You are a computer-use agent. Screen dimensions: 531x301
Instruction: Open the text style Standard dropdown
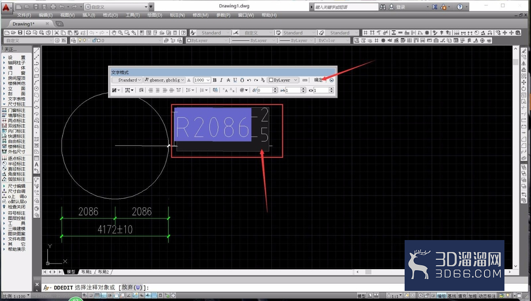coord(127,80)
